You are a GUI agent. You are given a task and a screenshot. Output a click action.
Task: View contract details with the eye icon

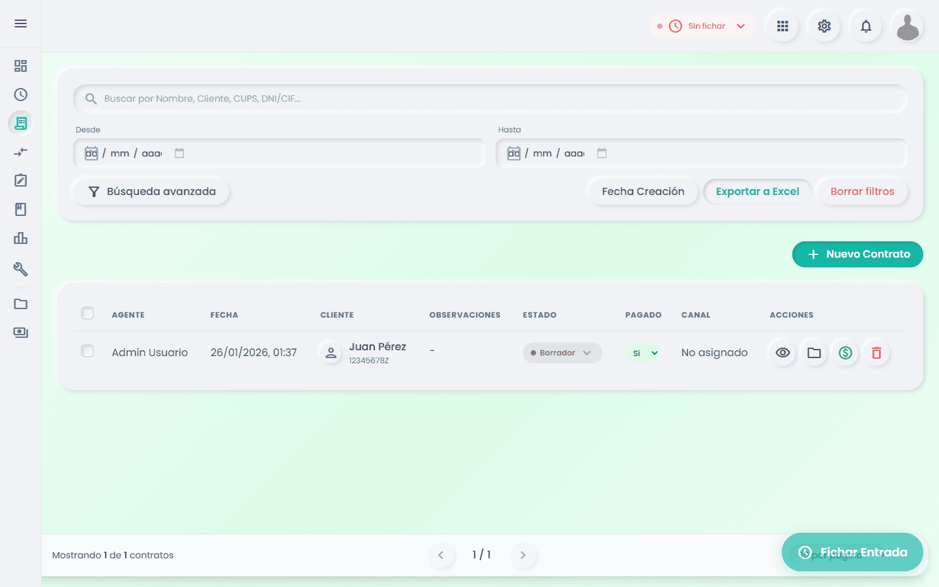pos(782,353)
